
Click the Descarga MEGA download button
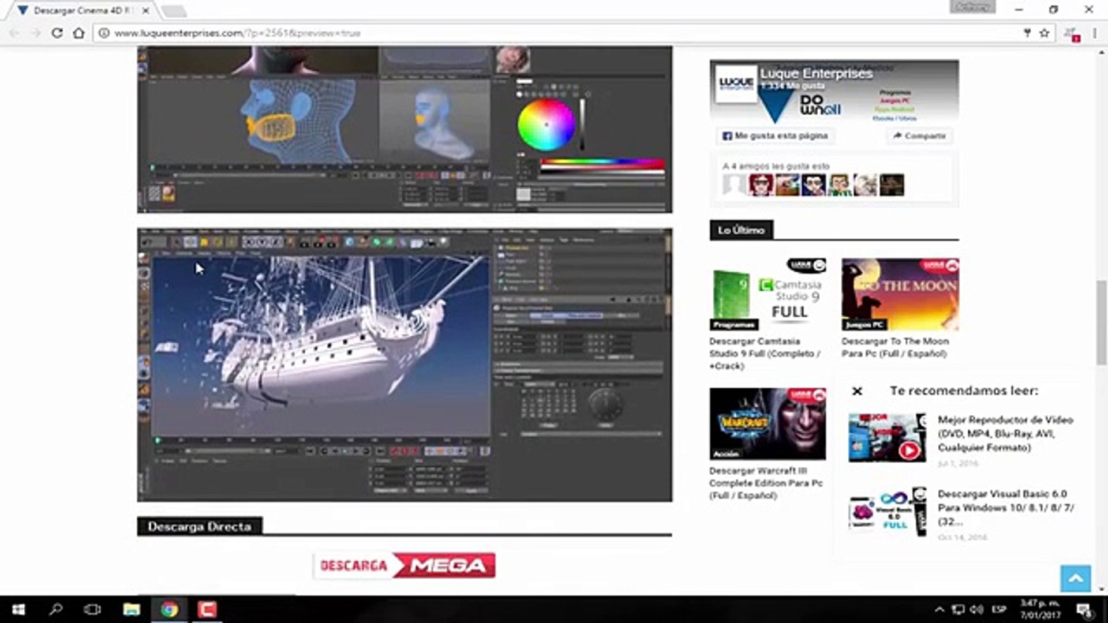[x=404, y=565]
